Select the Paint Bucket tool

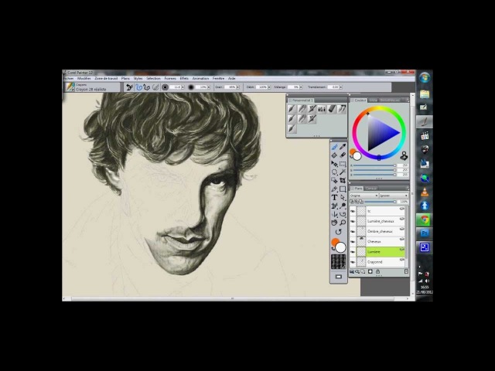pyautogui.click(x=334, y=155)
